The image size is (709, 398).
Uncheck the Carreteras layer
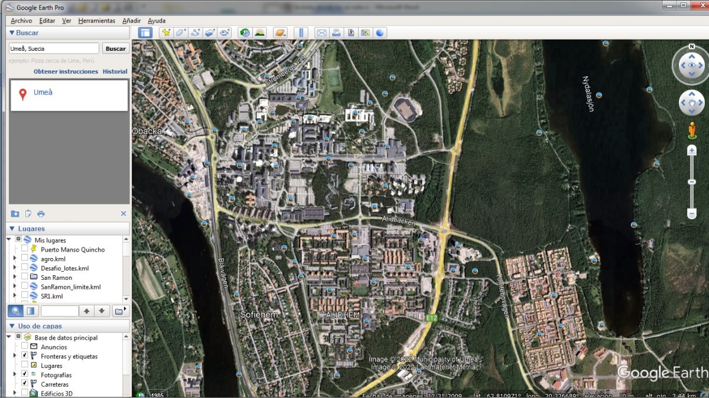coord(24,384)
